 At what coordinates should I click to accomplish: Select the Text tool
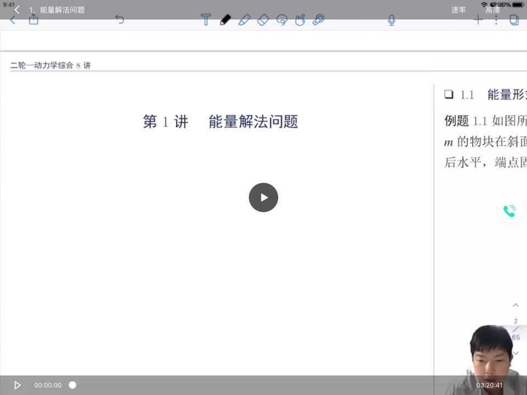point(206,20)
